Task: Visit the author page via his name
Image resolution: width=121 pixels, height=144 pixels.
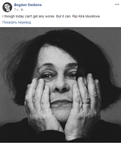Action: click(28, 5)
